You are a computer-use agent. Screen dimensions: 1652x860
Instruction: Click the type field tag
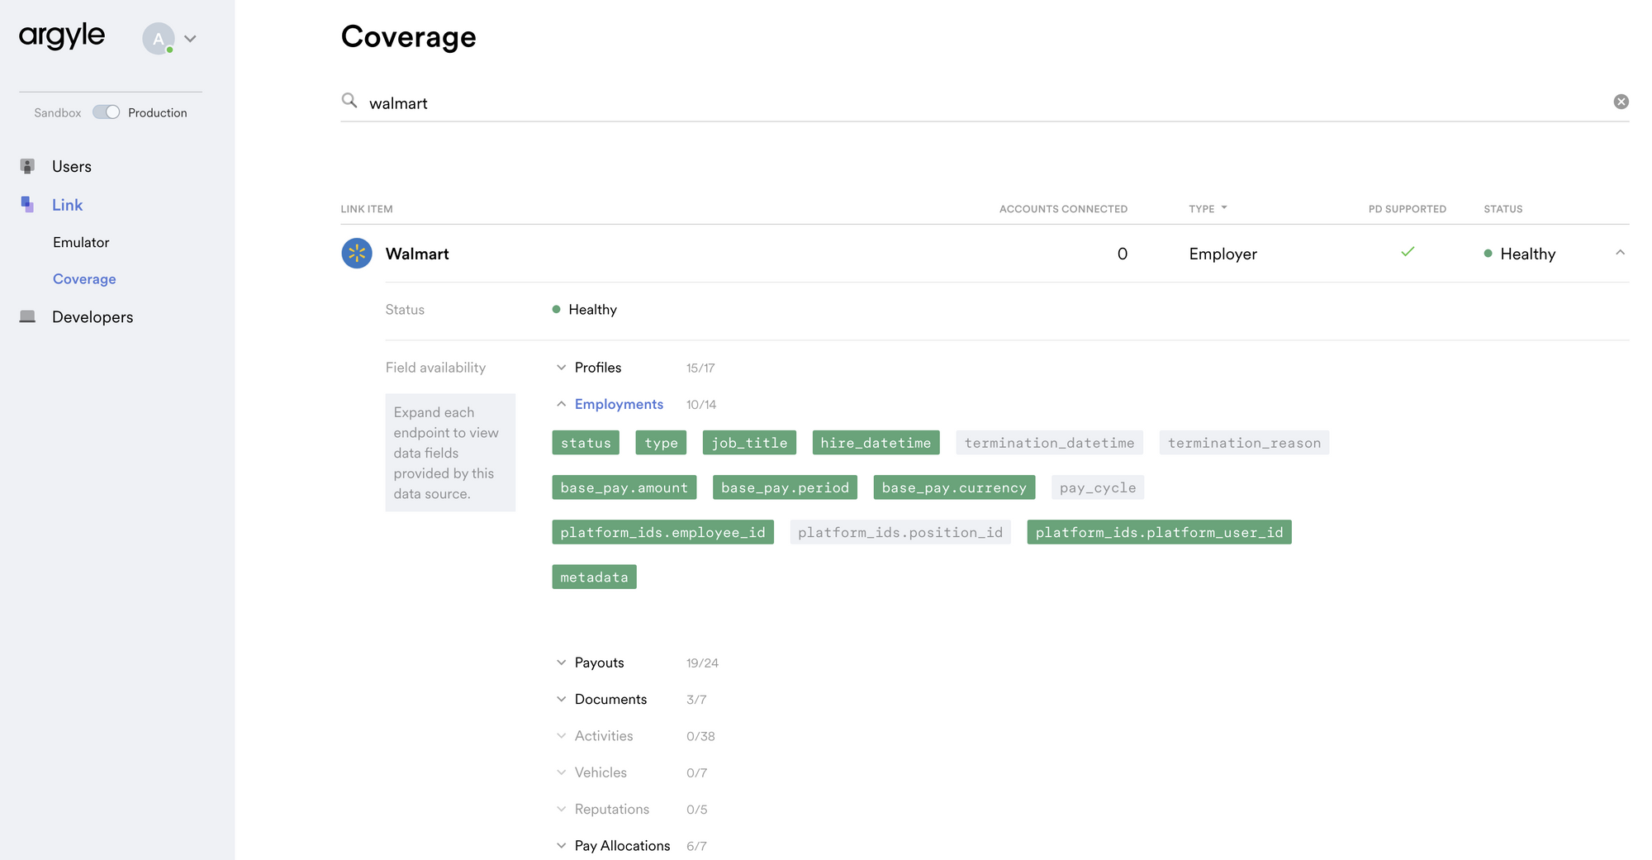[x=661, y=443]
